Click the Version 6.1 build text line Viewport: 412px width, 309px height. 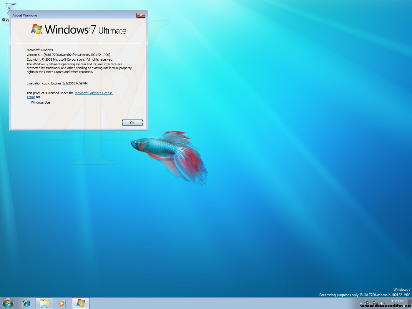(68, 55)
